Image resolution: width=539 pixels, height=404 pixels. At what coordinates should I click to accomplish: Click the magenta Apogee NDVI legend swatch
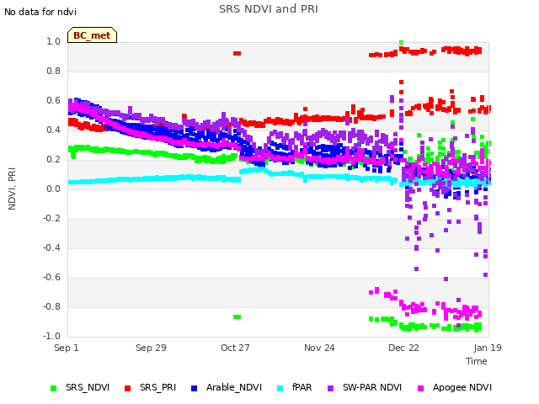click(420, 388)
